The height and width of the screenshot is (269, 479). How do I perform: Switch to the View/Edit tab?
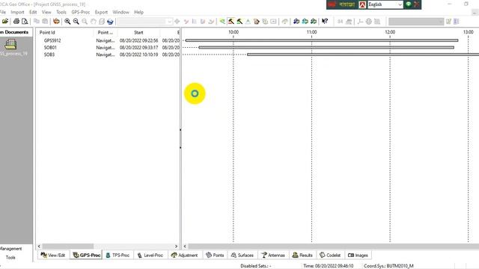(x=53, y=255)
